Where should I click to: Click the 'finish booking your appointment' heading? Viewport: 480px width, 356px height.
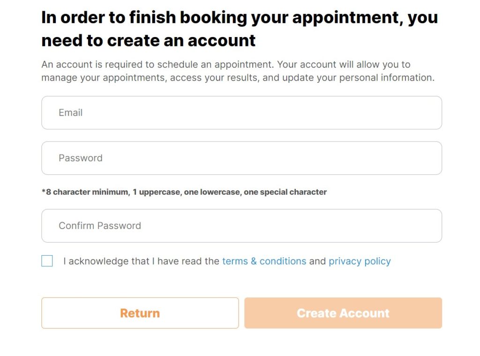point(239,29)
